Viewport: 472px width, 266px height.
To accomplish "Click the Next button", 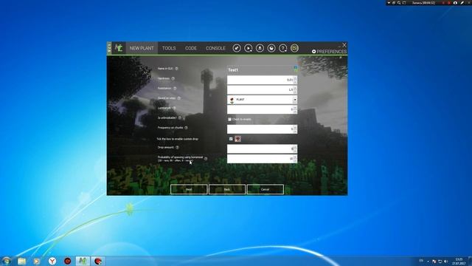I will click(x=189, y=189).
